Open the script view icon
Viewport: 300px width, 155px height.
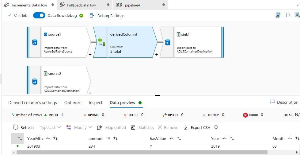tap(278, 15)
